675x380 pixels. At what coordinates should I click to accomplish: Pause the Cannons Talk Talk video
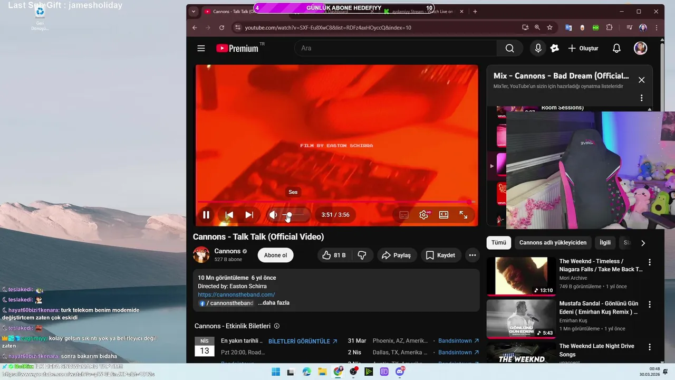click(x=206, y=215)
